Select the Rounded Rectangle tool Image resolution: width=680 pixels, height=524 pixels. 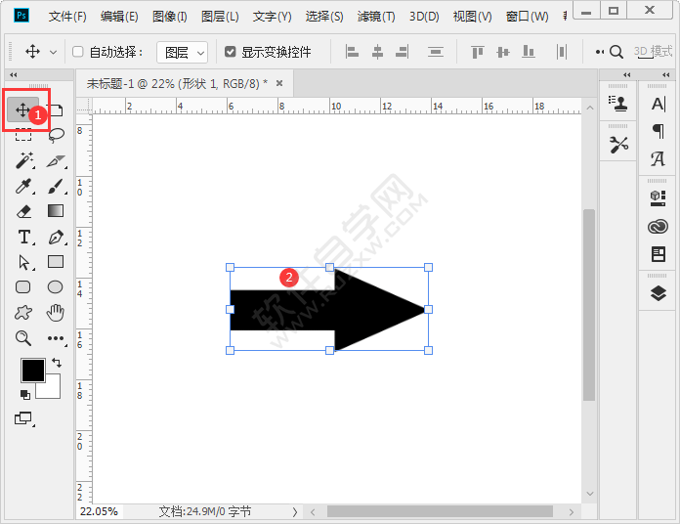point(23,287)
